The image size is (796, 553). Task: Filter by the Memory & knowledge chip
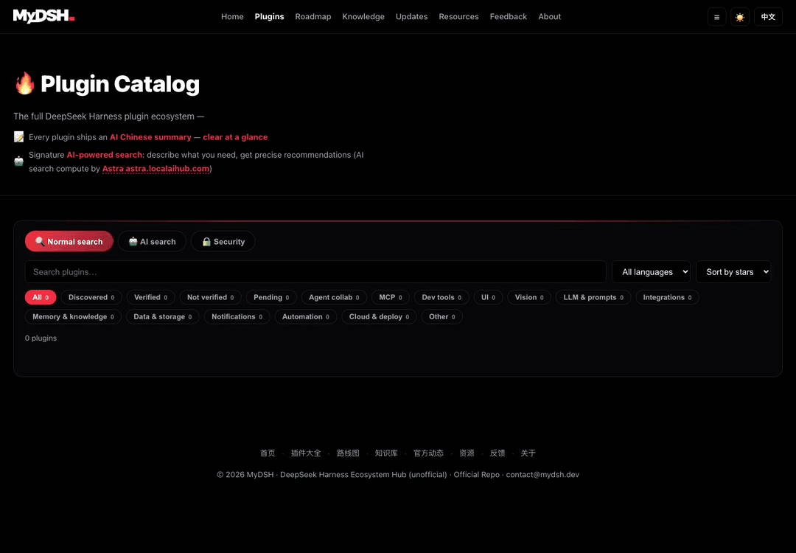click(x=73, y=316)
